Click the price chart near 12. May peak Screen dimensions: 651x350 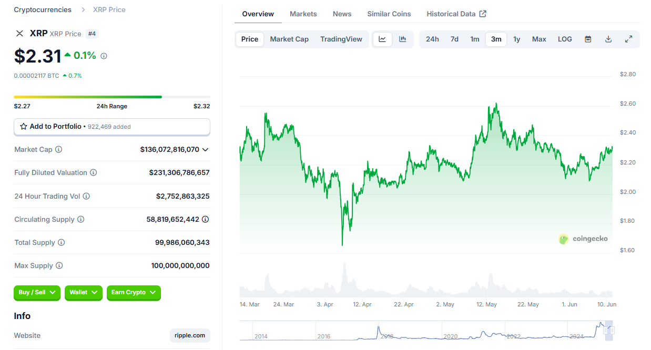[496, 105]
